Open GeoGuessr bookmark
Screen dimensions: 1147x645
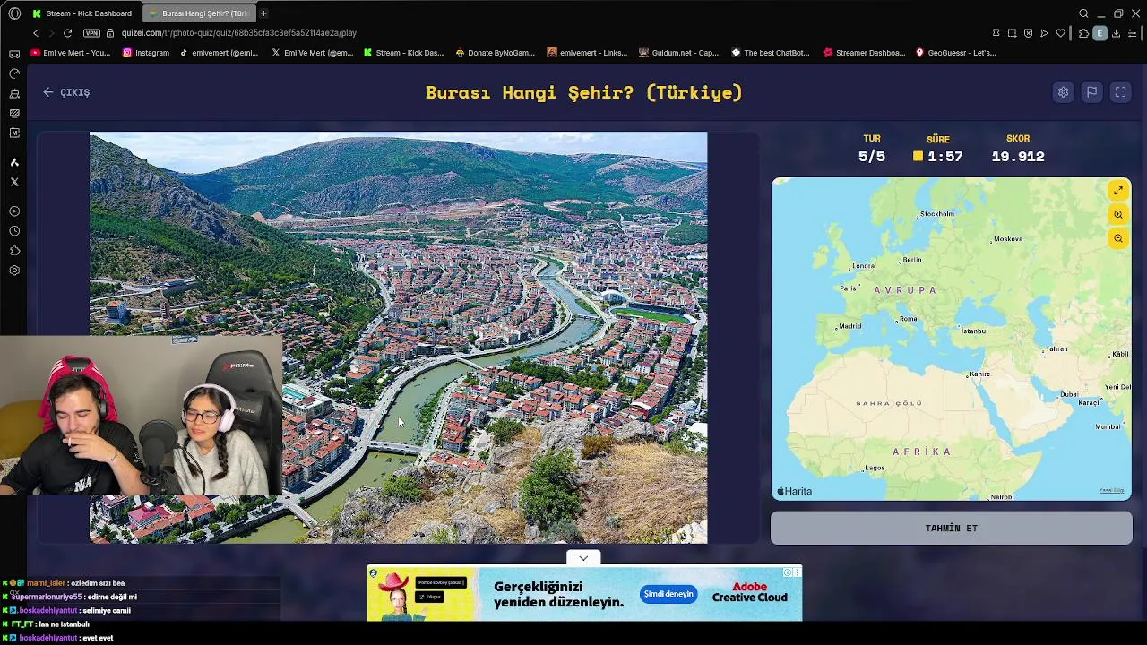point(955,53)
